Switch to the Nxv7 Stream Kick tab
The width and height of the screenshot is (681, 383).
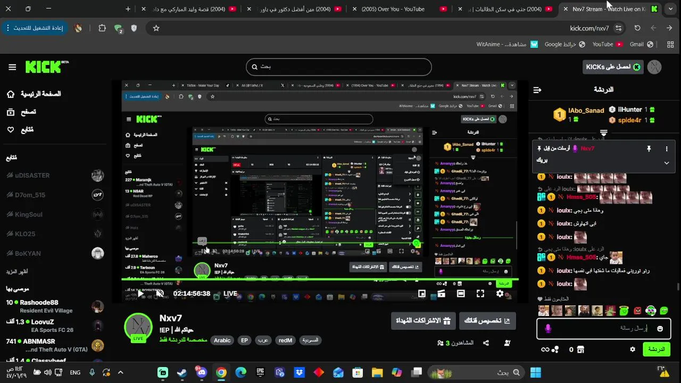click(x=609, y=9)
